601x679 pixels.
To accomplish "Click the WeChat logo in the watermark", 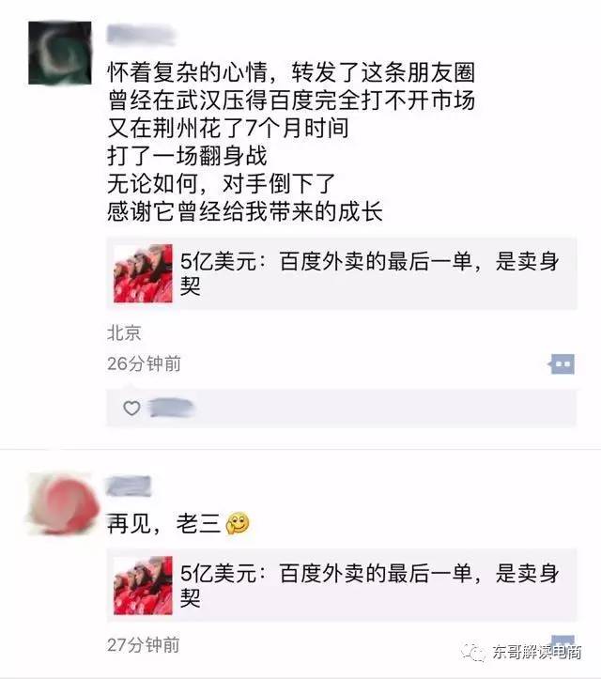I will tap(473, 652).
